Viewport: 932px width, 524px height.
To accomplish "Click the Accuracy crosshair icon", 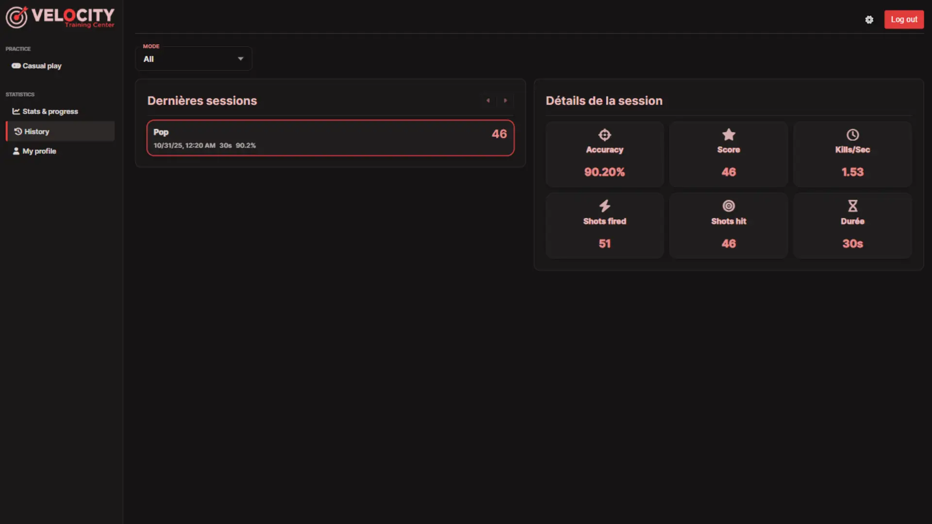I will (x=604, y=135).
